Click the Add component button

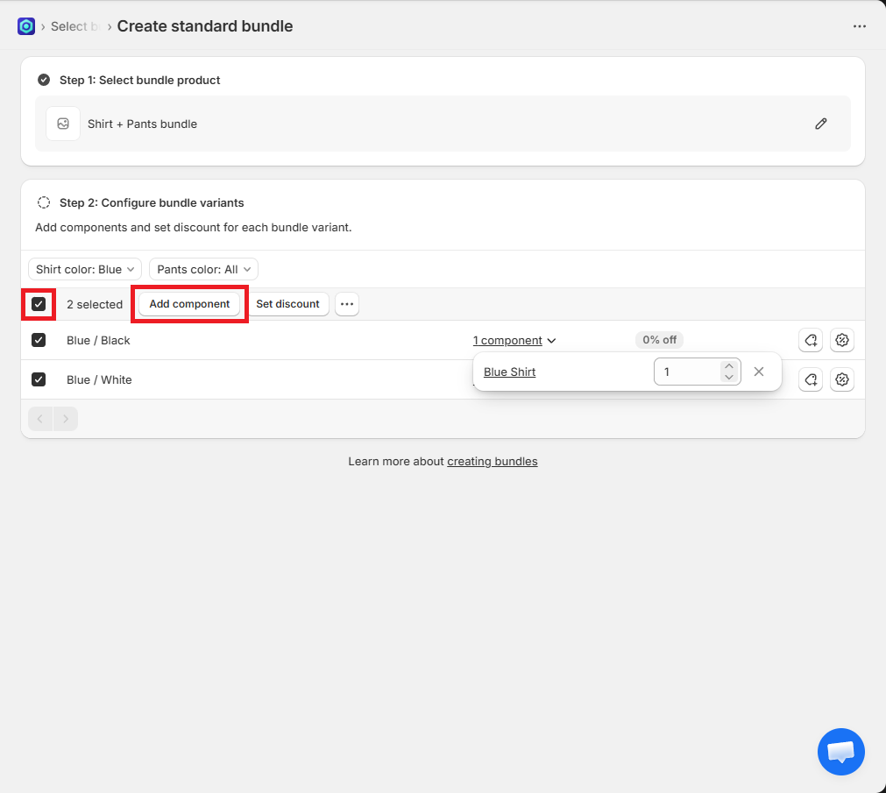(x=189, y=304)
